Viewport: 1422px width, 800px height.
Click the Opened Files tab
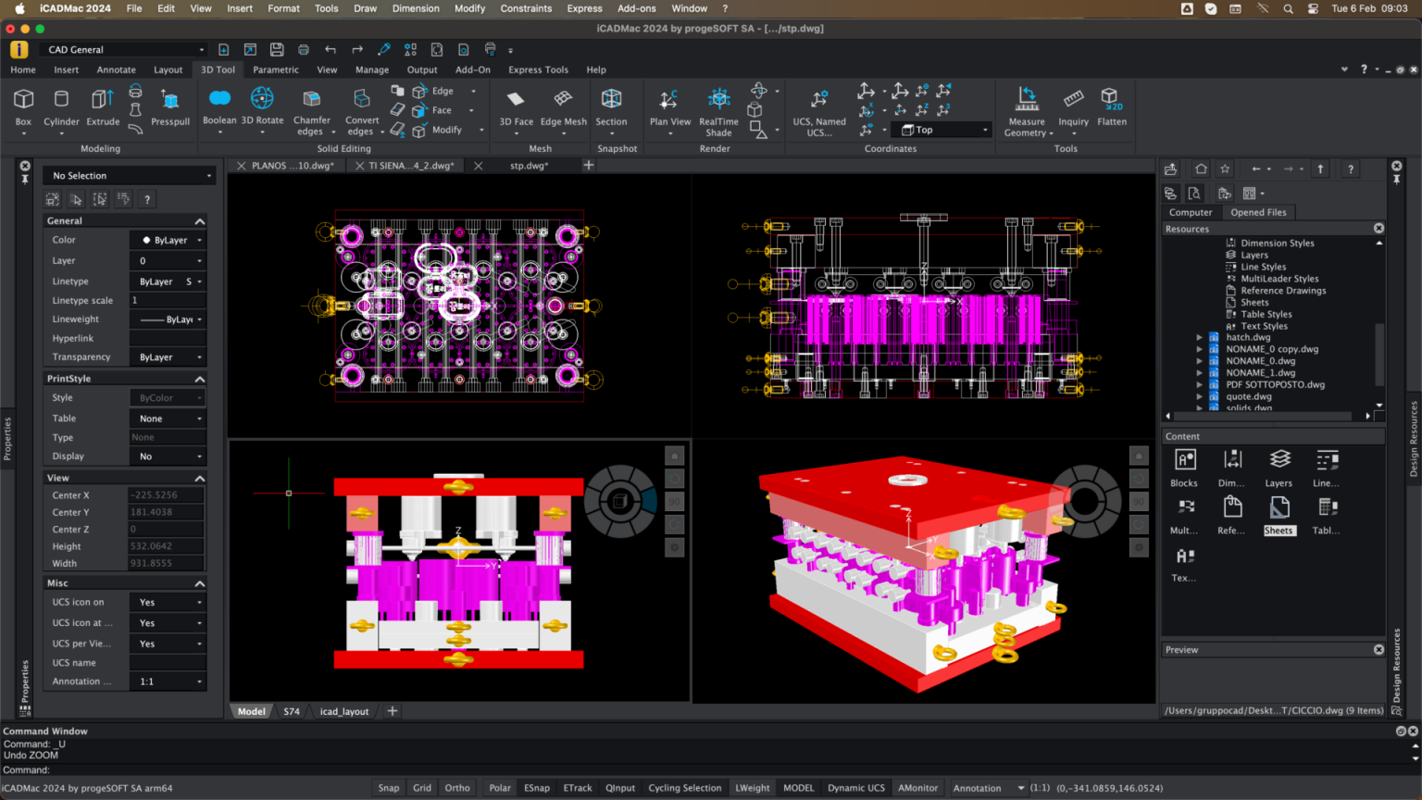click(1258, 213)
